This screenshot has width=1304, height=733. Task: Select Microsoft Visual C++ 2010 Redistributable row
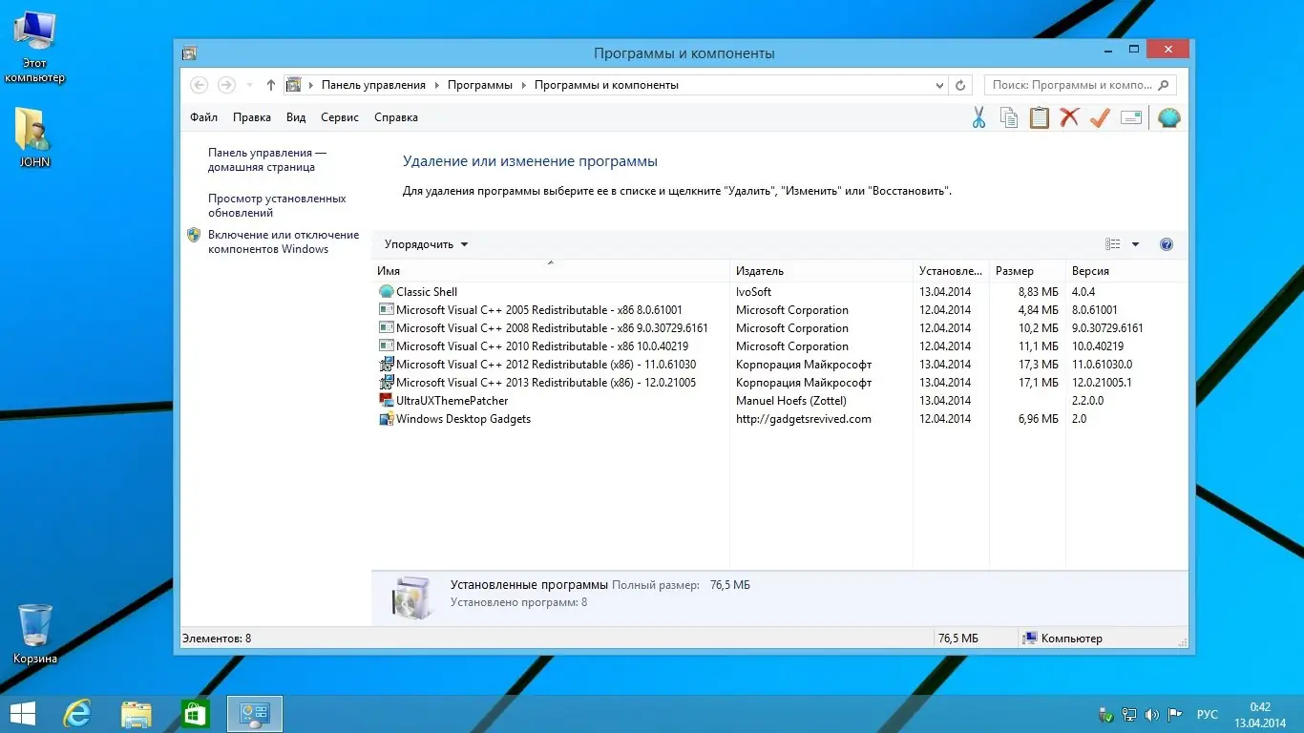pyautogui.click(x=779, y=346)
